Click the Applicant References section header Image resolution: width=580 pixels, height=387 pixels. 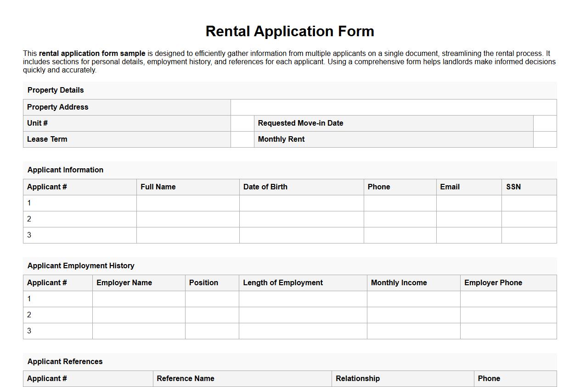tap(65, 361)
